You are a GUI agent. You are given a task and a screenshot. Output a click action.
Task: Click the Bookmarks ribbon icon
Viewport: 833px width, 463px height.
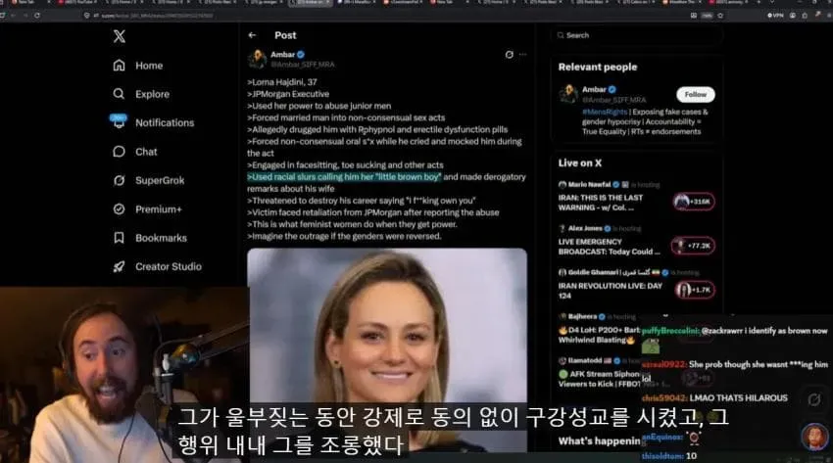tap(119, 238)
